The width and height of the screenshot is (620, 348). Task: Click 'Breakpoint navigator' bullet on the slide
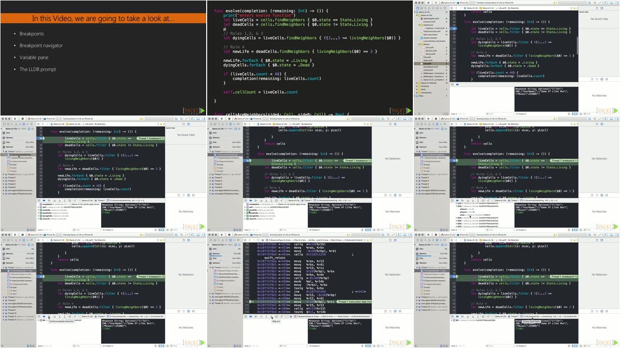coord(41,45)
